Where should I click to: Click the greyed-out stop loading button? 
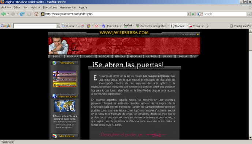pos(29,14)
